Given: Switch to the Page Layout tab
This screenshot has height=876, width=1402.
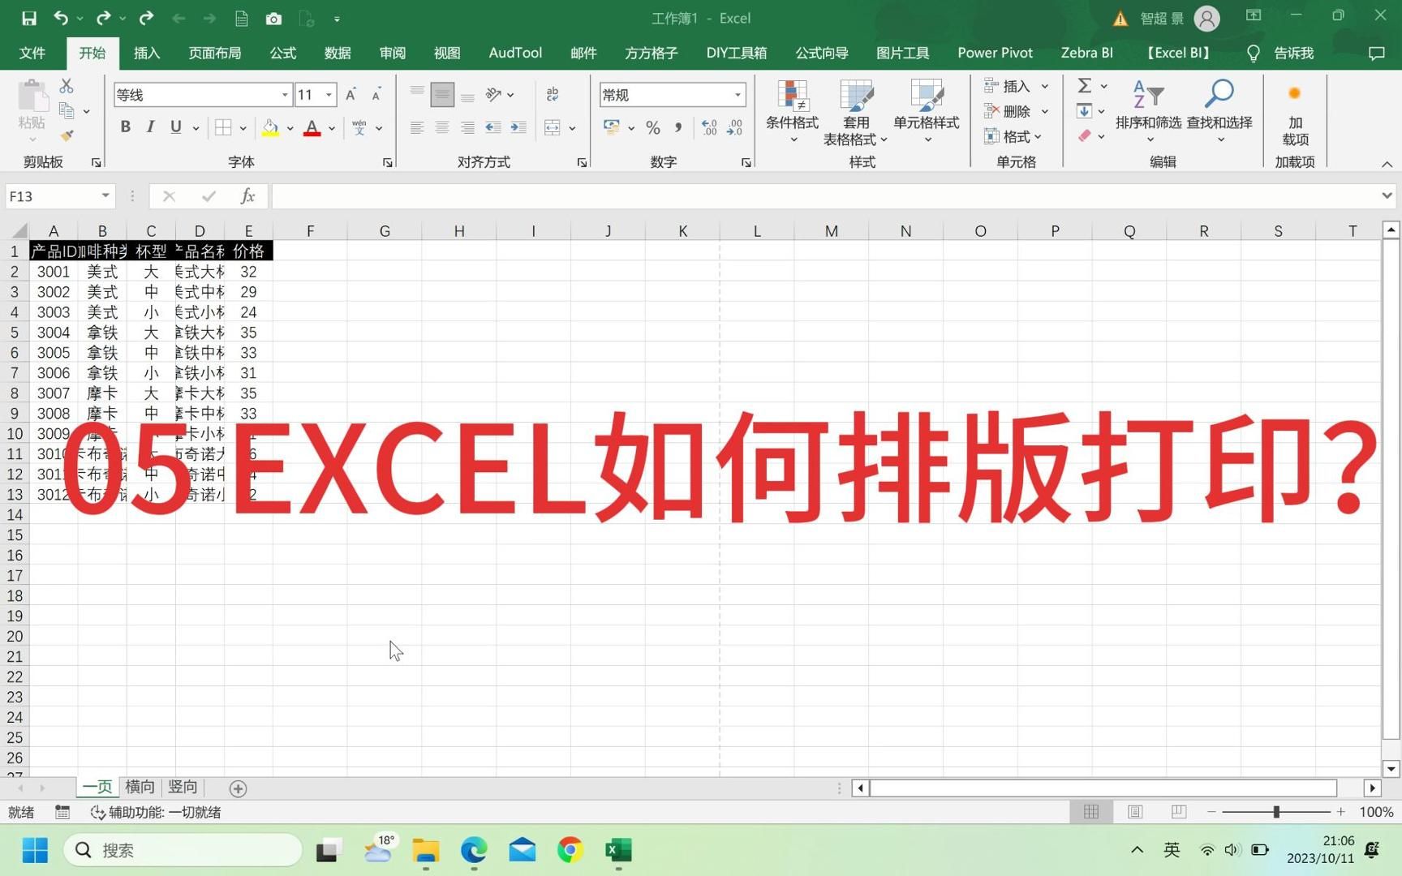Looking at the screenshot, I should click(x=215, y=53).
